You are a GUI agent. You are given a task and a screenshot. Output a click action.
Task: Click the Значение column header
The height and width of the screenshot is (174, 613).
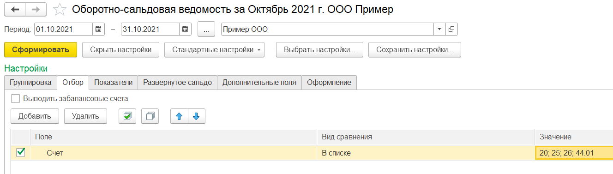click(x=574, y=137)
